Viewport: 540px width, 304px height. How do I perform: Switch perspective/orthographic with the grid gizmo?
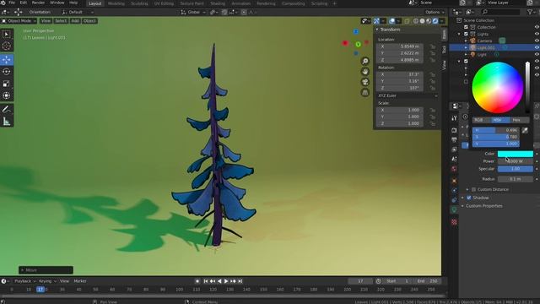pos(365,92)
